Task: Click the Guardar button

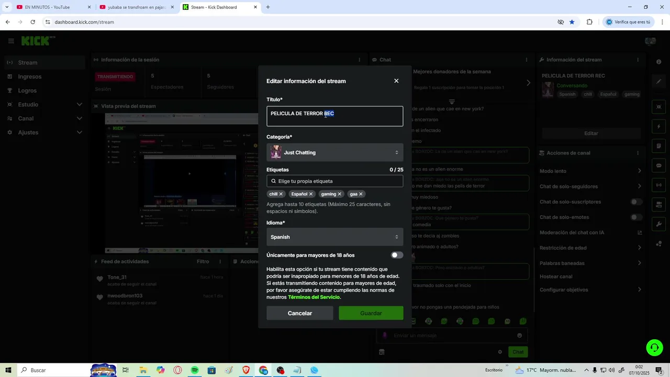Action: 371,313
